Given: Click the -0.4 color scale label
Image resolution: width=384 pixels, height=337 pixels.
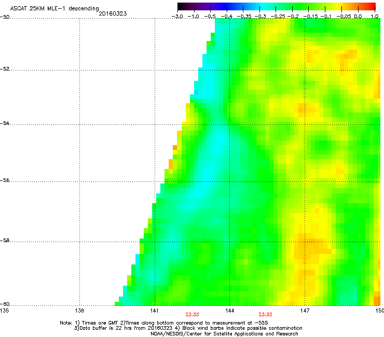Looking at the screenshot, I should [x=227, y=17].
